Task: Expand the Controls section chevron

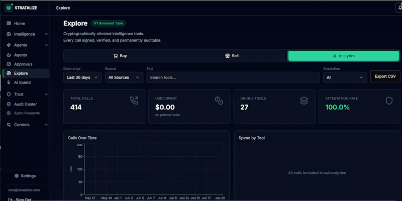Action: click(x=46, y=125)
